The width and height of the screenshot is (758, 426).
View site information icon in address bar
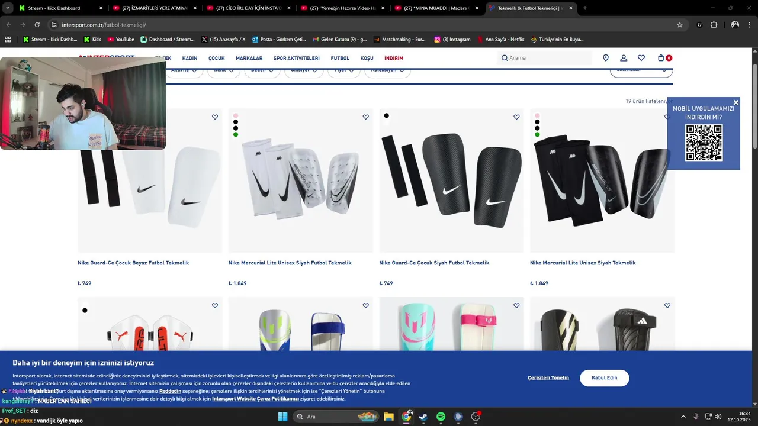[54, 25]
